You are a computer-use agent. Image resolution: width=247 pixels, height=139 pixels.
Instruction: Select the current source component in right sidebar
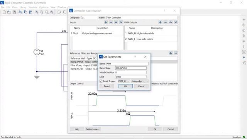(x=244, y=31)
